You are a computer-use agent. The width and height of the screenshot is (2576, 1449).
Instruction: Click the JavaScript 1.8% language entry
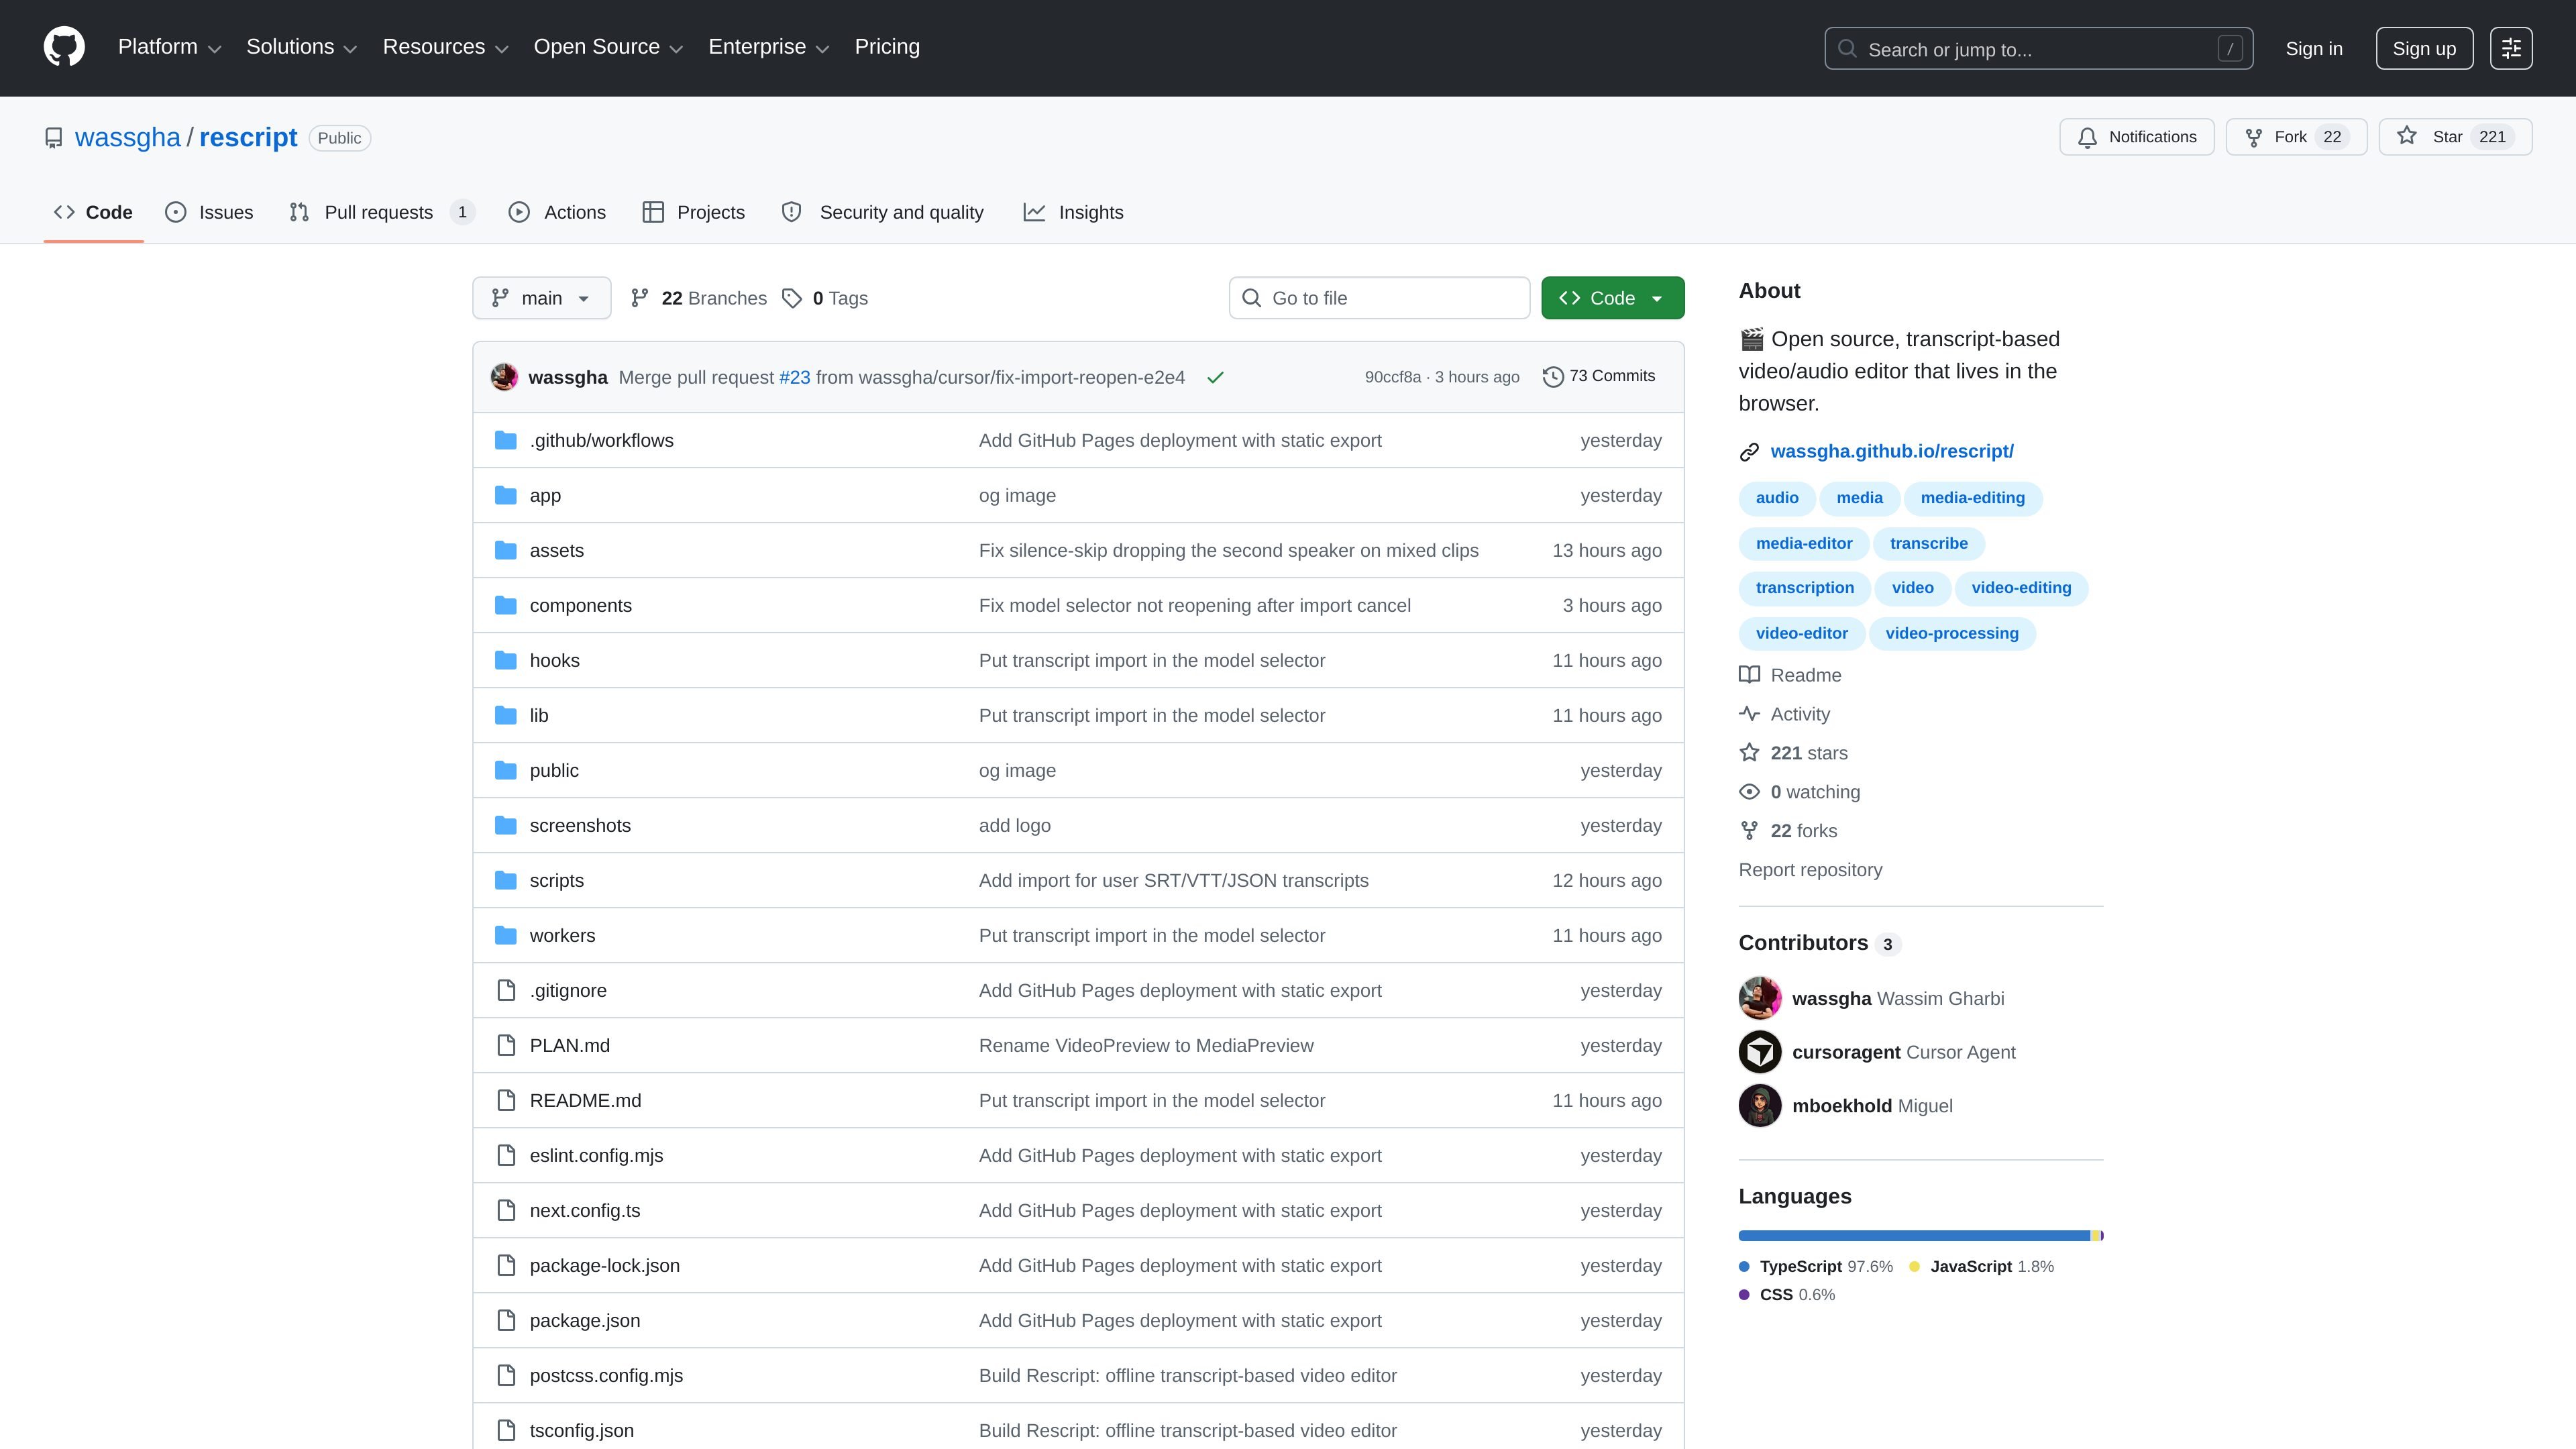[x=1981, y=1267]
